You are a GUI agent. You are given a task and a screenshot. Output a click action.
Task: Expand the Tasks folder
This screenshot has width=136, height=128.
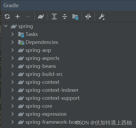coord(13,34)
